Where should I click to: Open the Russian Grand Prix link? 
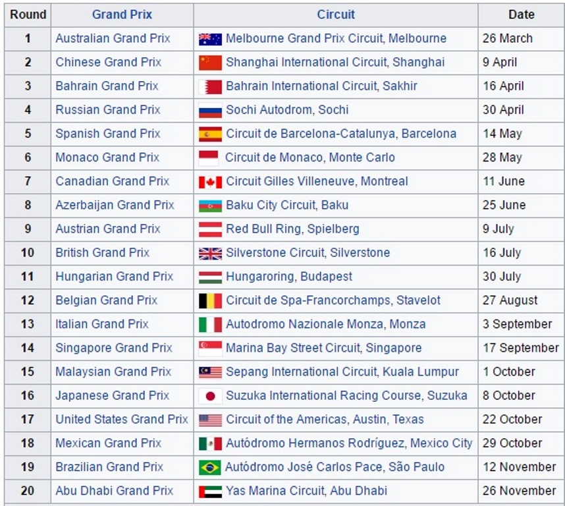tap(108, 109)
